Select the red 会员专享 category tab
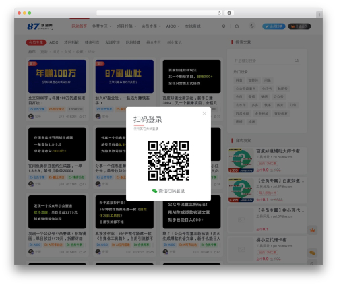This screenshot has width=337, height=285. click(x=36, y=42)
